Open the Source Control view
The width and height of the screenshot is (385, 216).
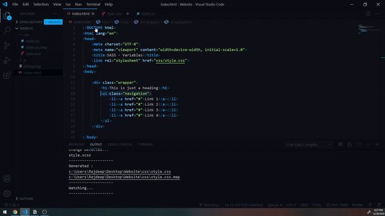click(7, 46)
